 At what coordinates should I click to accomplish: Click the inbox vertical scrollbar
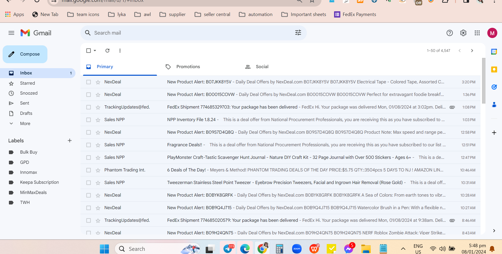click(x=484, y=81)
